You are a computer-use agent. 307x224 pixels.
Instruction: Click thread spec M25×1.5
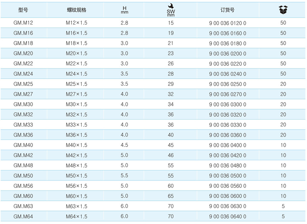pos(76,84)
